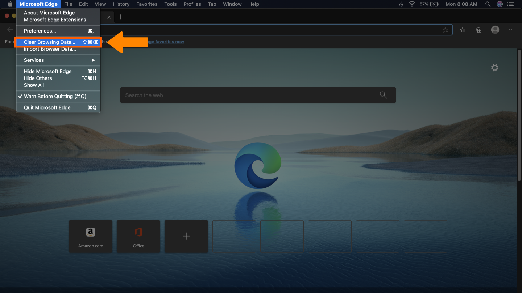This screenshot has height=293, width=522.
Task: Open Settings and more ellipsis menu
Action: coord(512,30)
